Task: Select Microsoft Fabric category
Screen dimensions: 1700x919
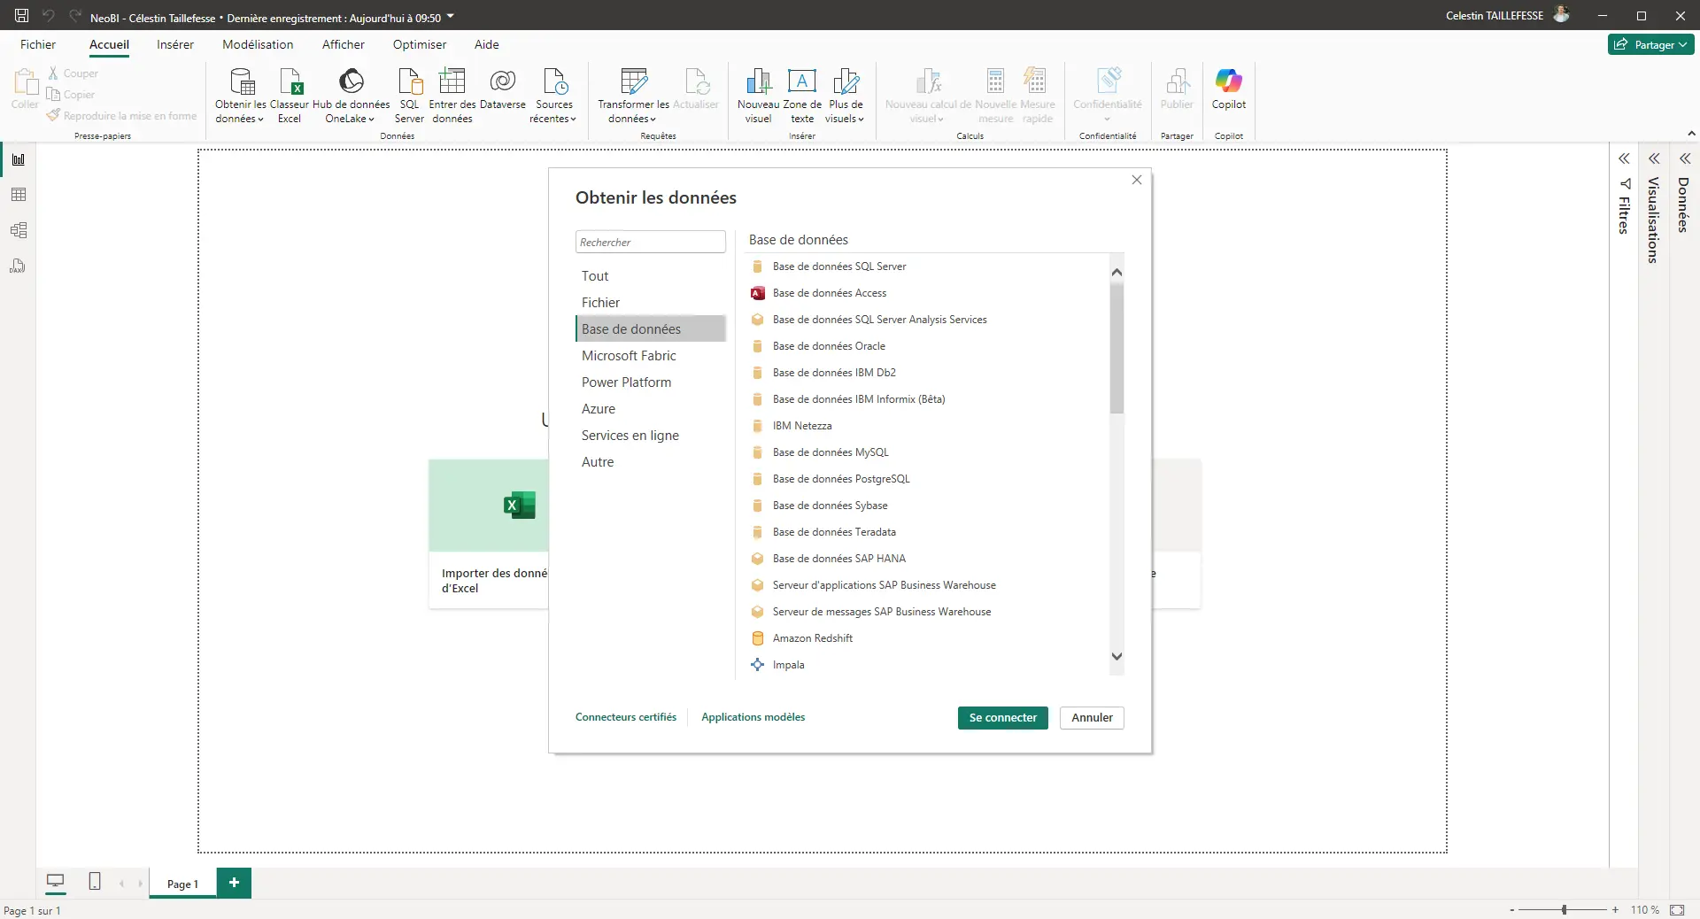Action: point(651,356)
